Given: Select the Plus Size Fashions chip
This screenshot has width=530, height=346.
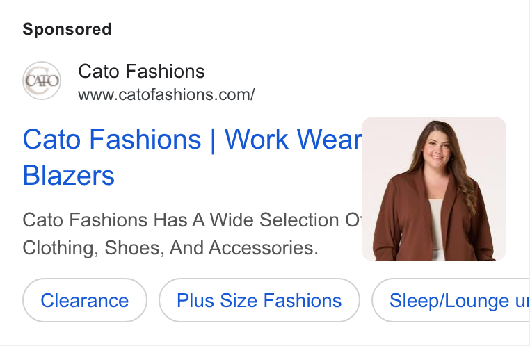Looking at the screenshot, I should coord(259,300).
